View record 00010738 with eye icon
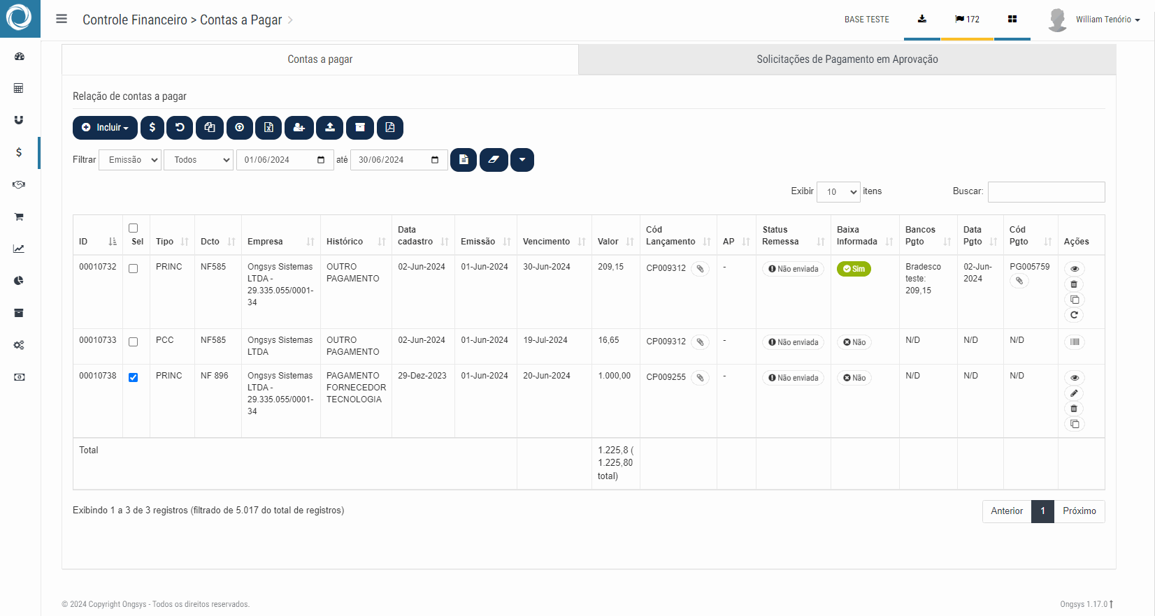 point(1075,378)
